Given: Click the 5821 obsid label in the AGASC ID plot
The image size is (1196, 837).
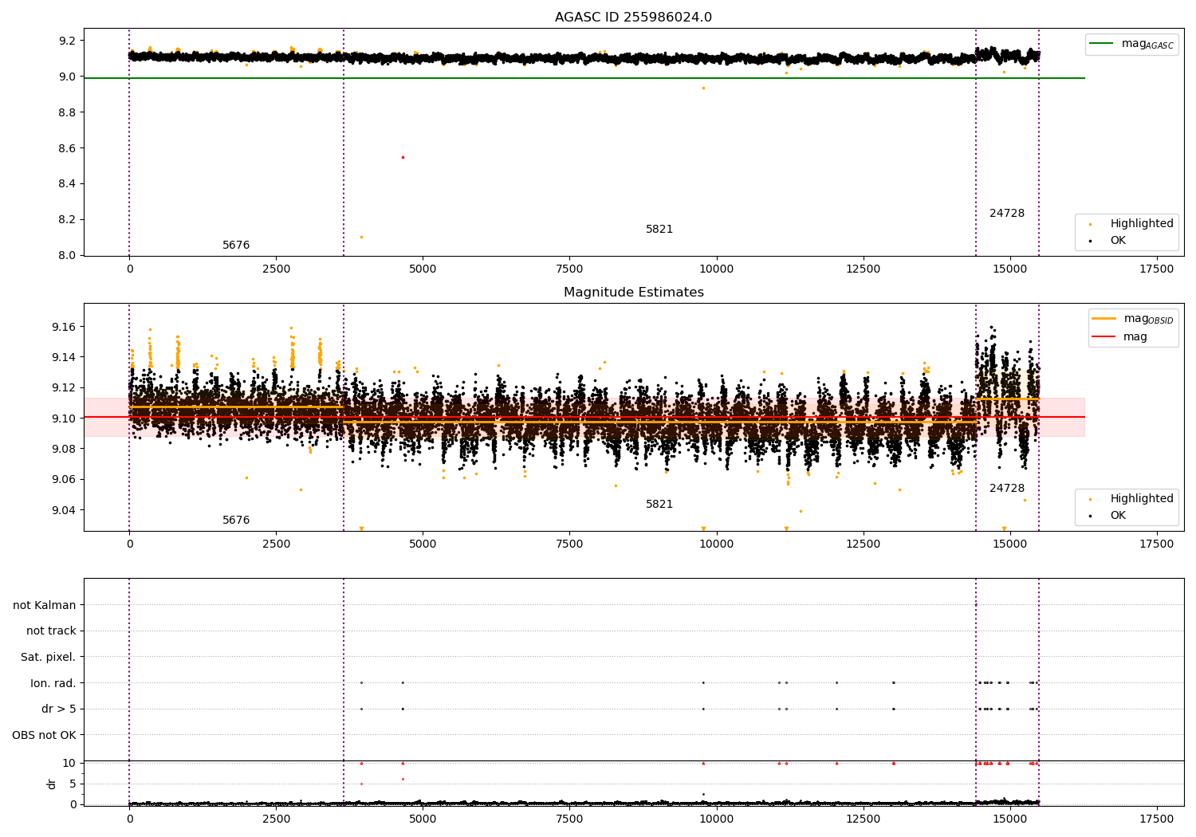Looking at the screenshot, I should tap(659, 230).
